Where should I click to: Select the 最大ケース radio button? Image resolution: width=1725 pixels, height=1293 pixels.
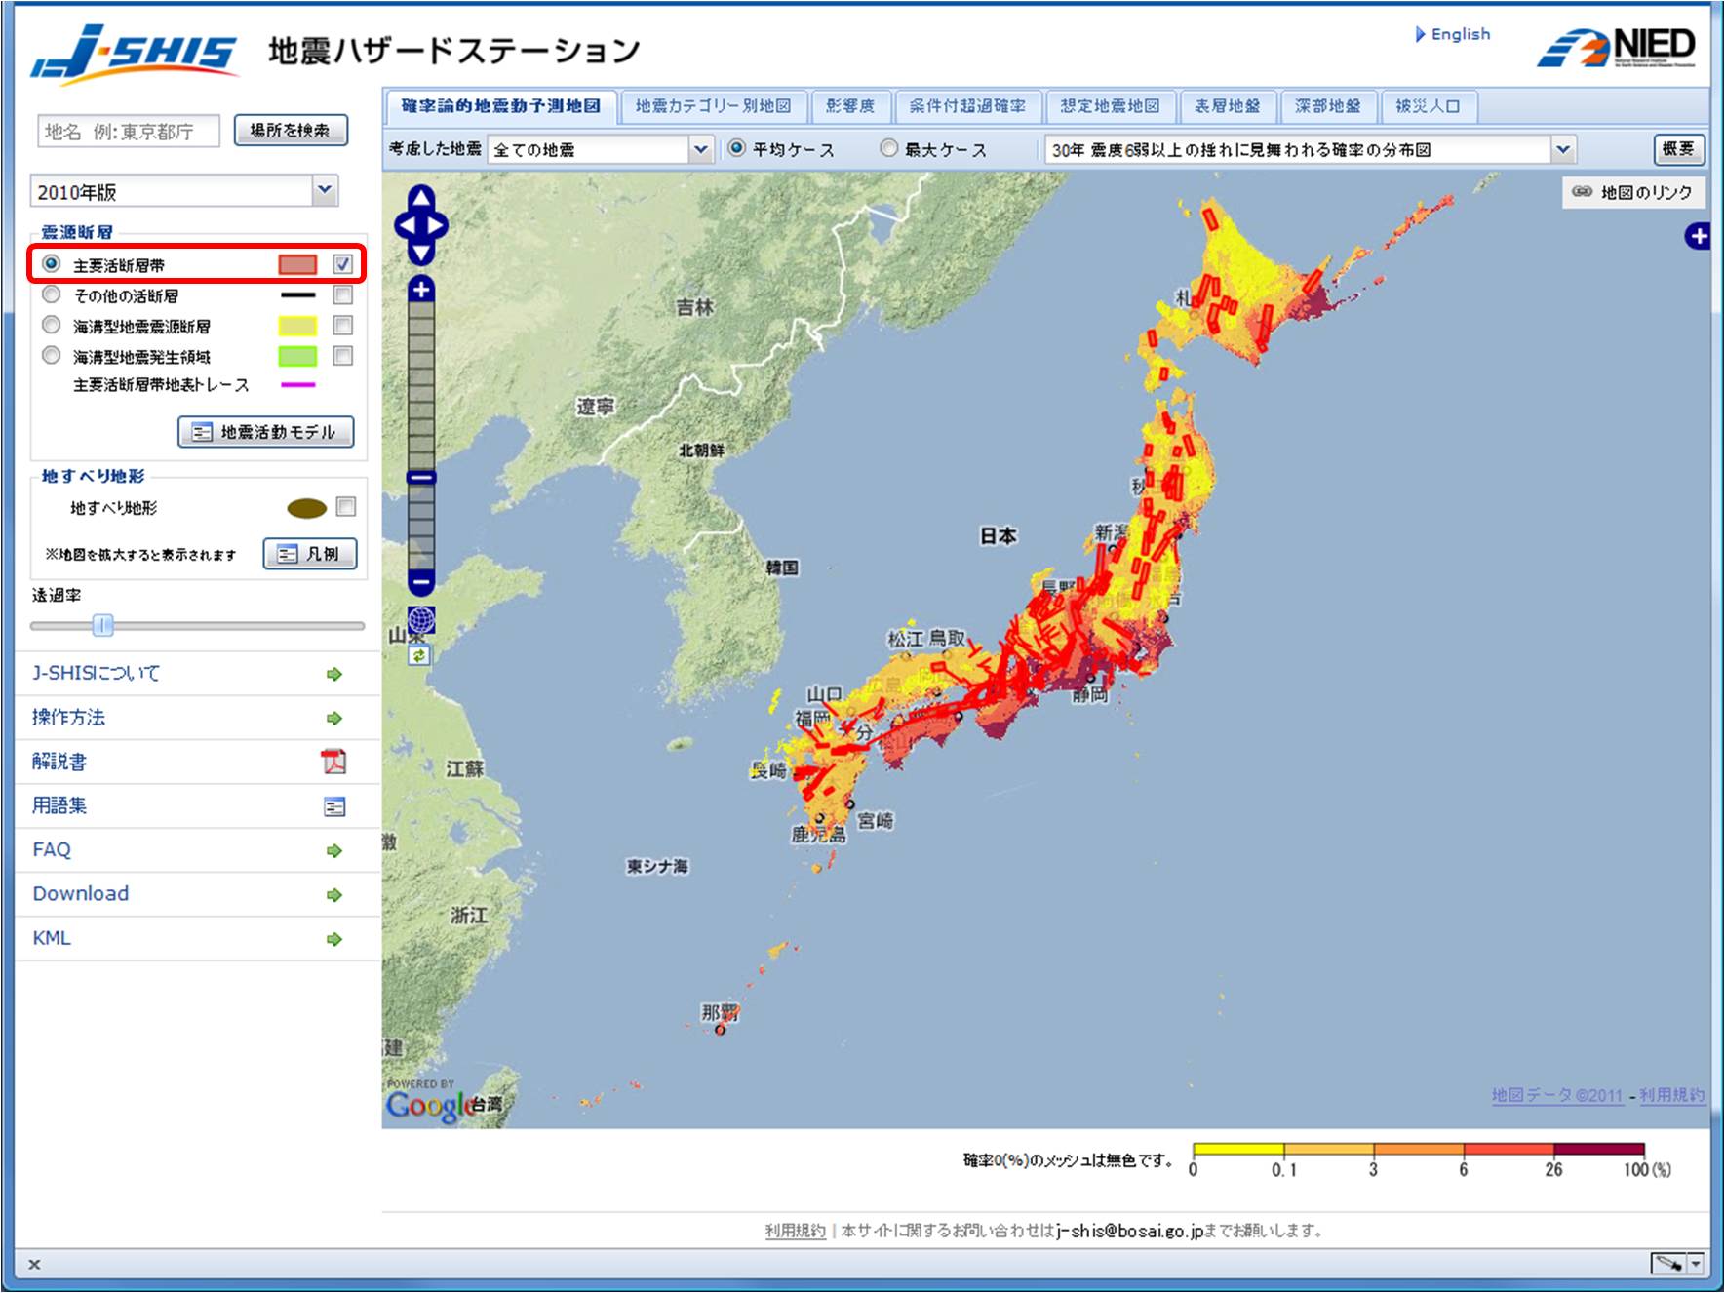coord(888,148)
